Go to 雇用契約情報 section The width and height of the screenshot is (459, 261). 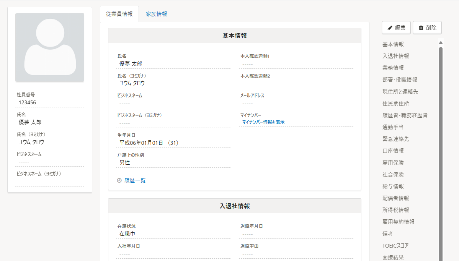[x=399, y=222]
